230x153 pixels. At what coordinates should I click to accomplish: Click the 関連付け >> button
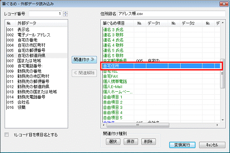pyautogui.click(x=84, y=60)
